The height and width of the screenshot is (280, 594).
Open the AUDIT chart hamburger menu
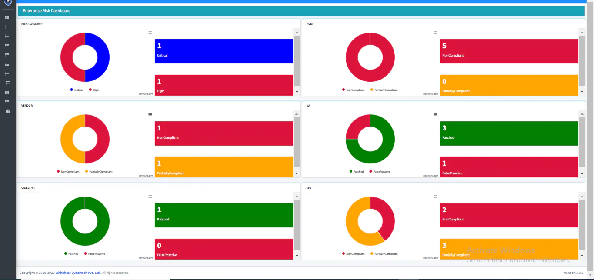click(435, 33)
